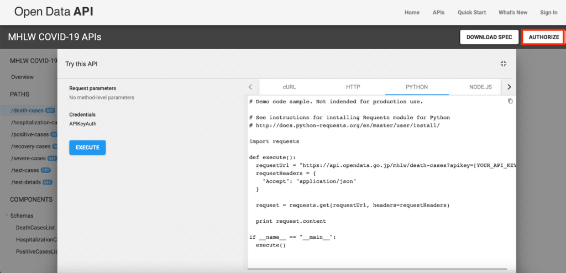Click the COMPONENTS sidebar heading

[32, 200]
